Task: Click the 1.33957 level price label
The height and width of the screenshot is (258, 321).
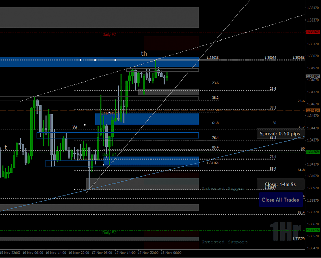Action: click(x=270, y=188)
